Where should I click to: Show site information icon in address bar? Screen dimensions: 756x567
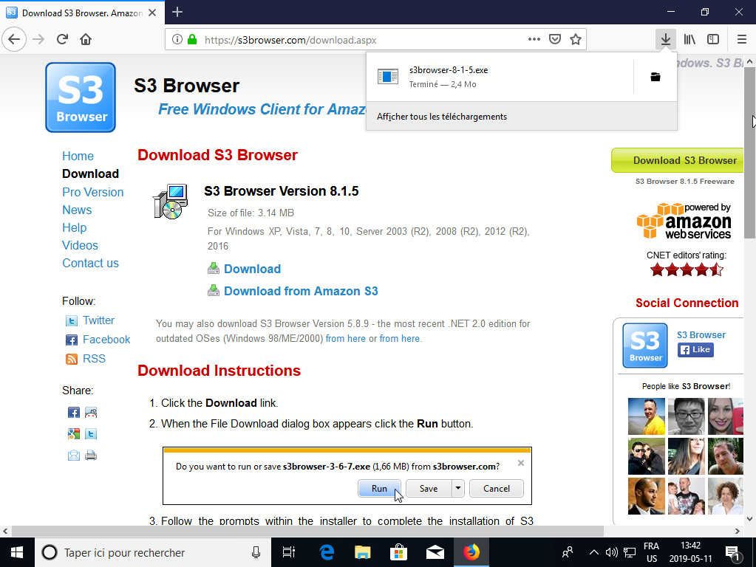(177, 40)
